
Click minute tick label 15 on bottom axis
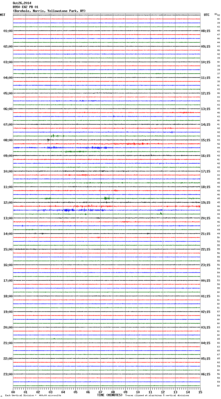point(200,392)
